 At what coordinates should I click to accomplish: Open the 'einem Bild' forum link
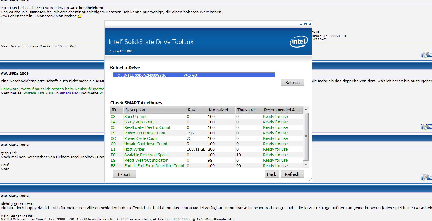(69, 93)
